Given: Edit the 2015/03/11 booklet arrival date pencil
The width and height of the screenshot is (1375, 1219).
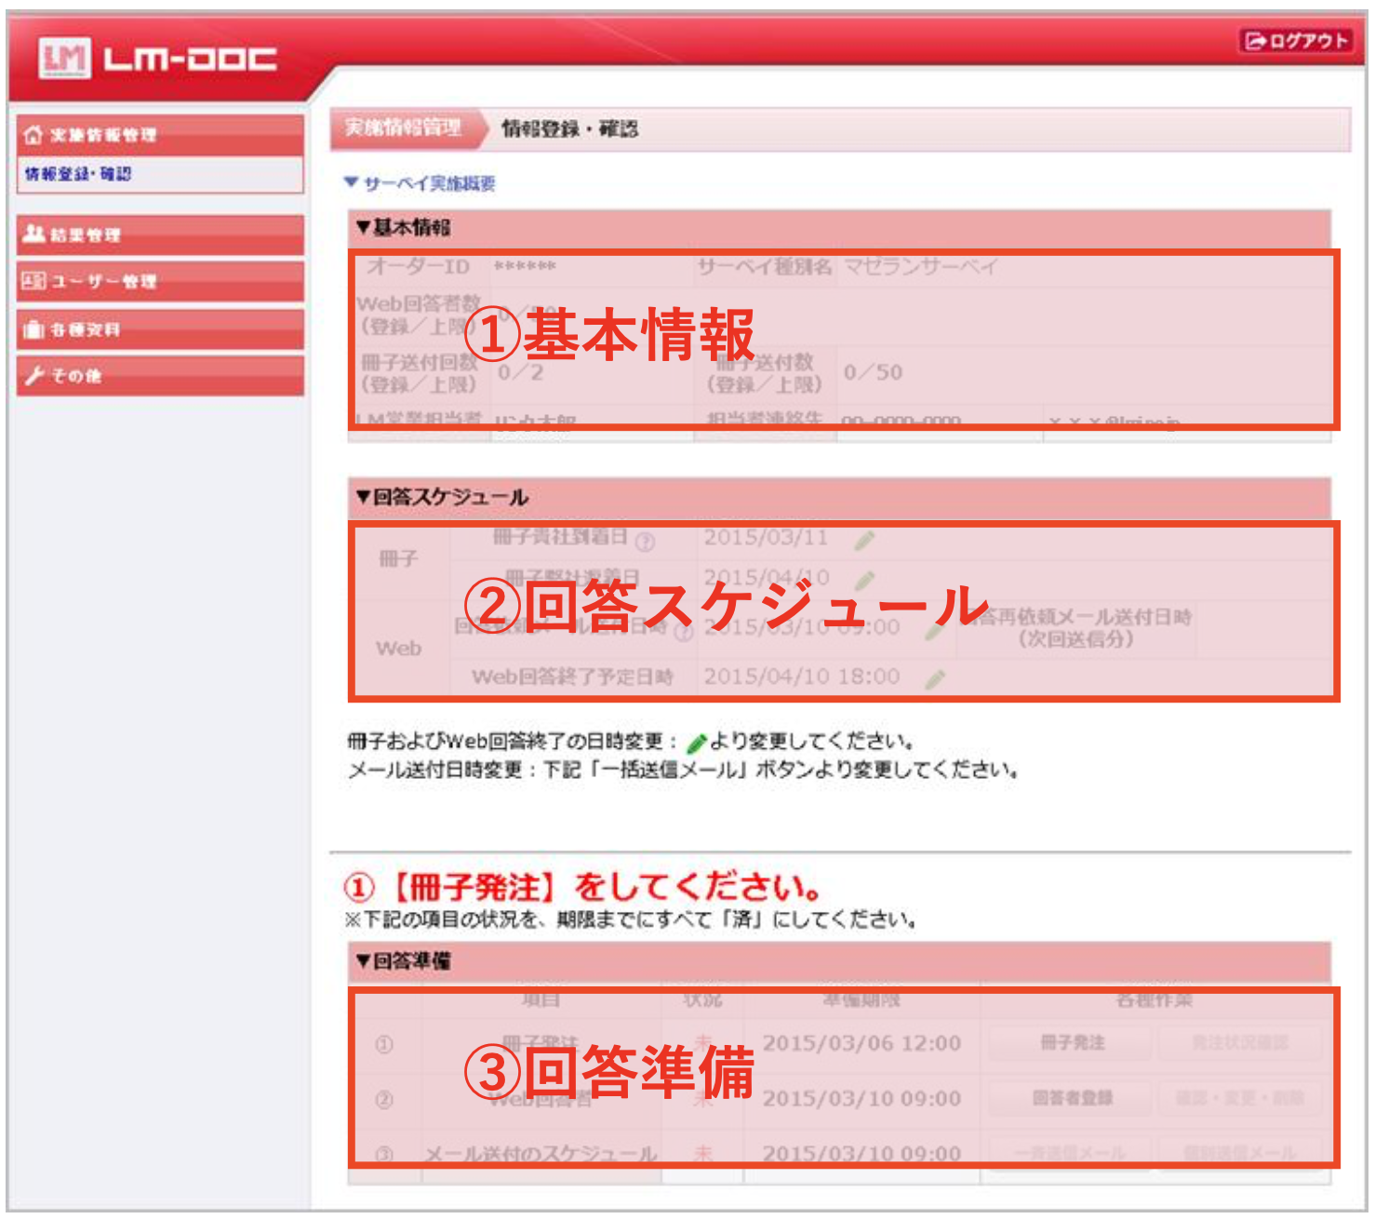Looking at the screenshot, I should pyautogui.click(x=864, y=540).
